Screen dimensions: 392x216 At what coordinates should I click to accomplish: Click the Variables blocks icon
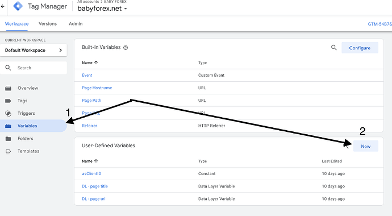[9, 126]
